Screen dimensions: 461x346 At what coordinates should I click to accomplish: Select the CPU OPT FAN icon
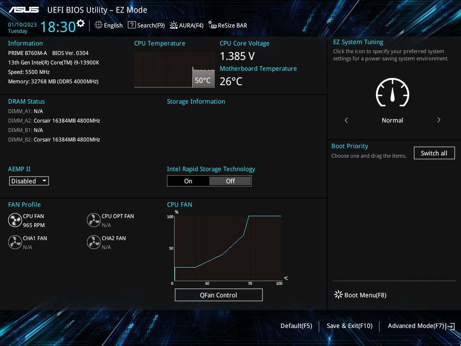click(x=94, y=220)
